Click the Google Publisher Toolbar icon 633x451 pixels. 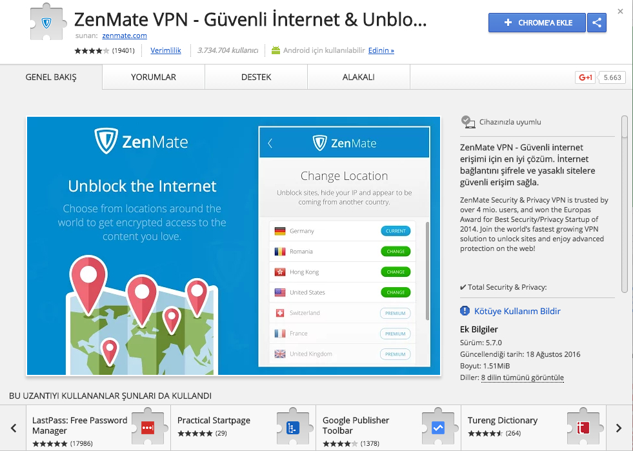(x=438, y=426)
